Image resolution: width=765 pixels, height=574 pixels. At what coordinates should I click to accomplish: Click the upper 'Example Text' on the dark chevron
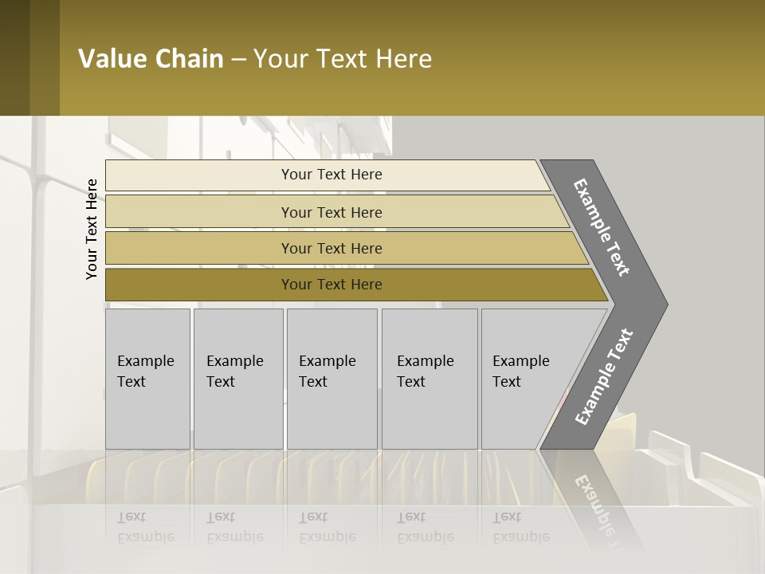(x=602, y=227)
